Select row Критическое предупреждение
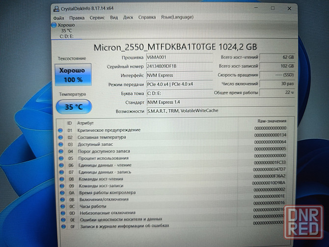Viewport: 329px width, 247px height. [x=172, y=129]
